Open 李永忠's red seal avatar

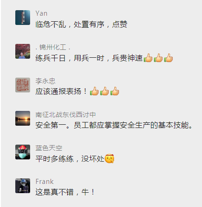click(x=23, y=85)
